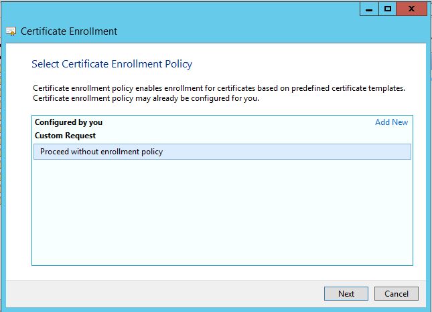Click the Custom Request group header

click(65, 136)
